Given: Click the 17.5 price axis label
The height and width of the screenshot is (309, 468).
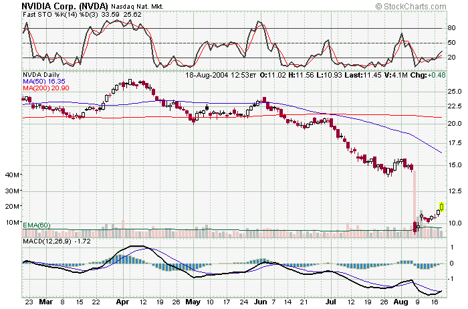Looking at the screenshot, I should pos(455,143).
